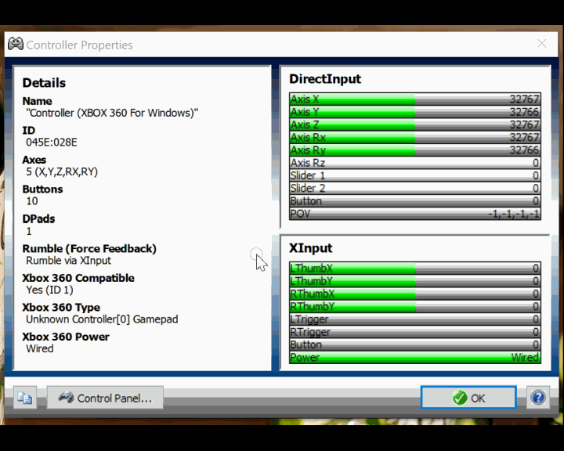Click the Slider 2 row
The image size is (564, 451).
[x=415, y=188]
